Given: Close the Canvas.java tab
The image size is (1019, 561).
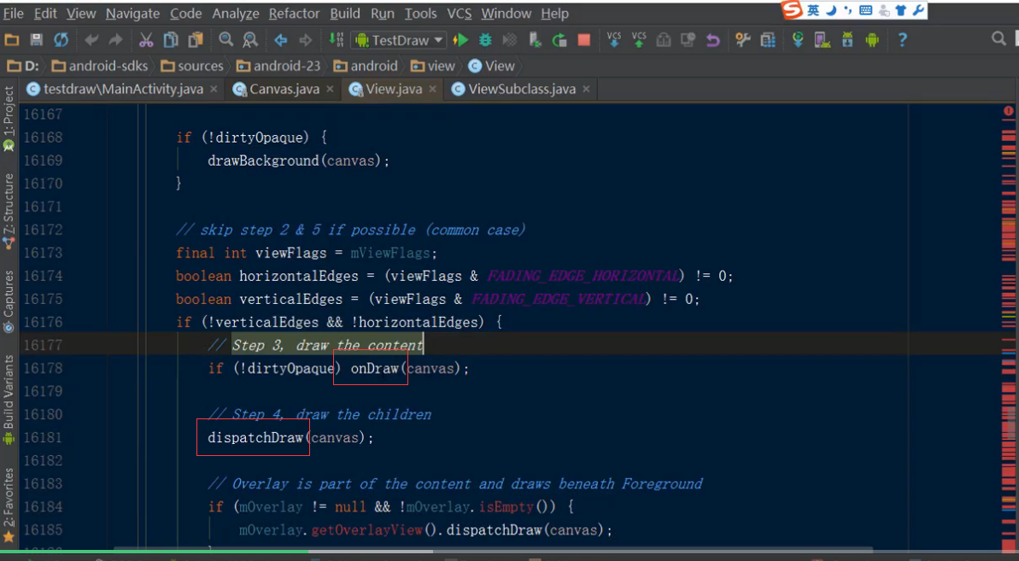Looking at the screenshot, I should click(x=331, y=89).
